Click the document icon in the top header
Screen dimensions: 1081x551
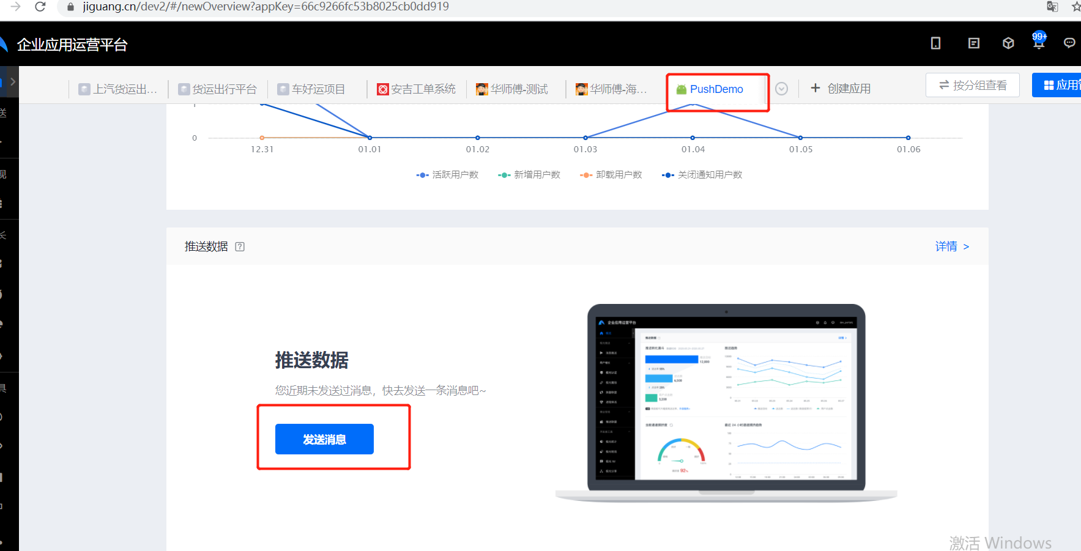[x=974, y=43]
